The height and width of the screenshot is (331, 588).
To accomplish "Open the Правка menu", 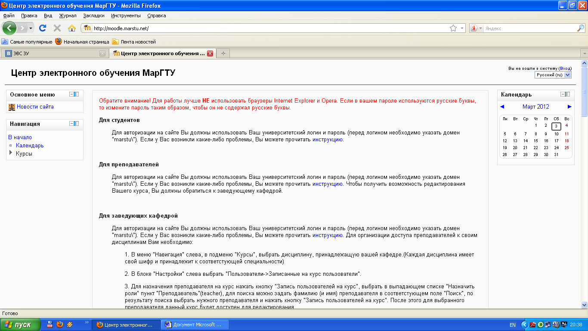I will click(x=29, y=16).
